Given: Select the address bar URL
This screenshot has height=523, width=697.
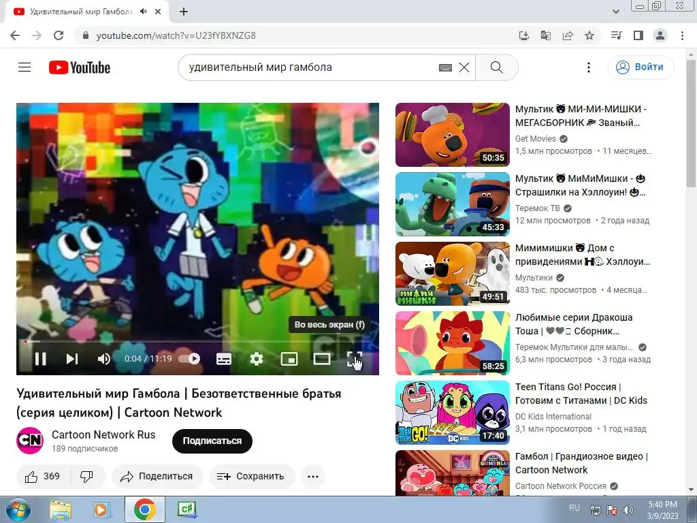Looking at the screenshot, I should [x=176, y=35].
